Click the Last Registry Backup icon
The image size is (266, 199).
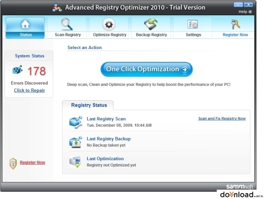click(x=76, y=142)
